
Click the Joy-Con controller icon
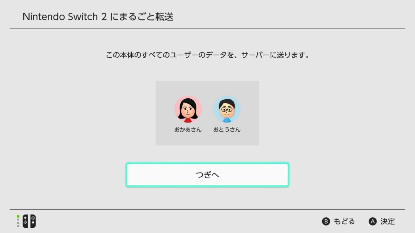29,221
